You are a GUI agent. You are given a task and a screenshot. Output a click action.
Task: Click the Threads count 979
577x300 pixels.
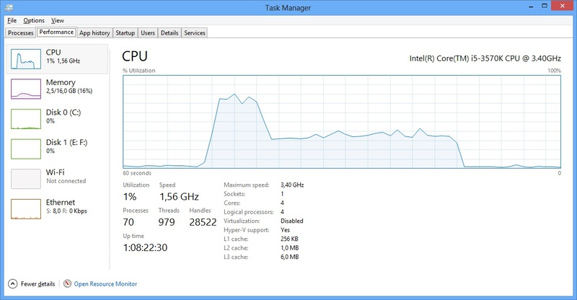(x=167, y=222)
